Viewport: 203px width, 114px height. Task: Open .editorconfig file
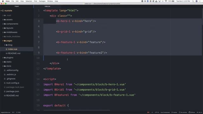tap(12, 70)
